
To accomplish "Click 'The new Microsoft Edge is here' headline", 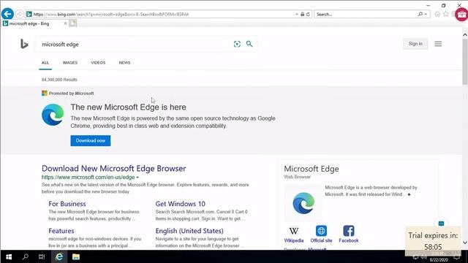I will 129,107.
